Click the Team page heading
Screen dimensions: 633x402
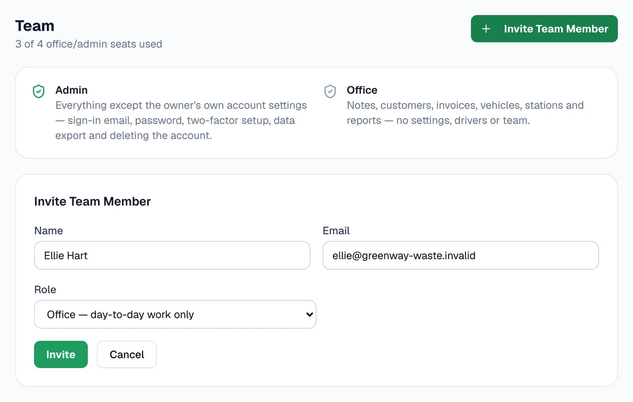point(35,26)
